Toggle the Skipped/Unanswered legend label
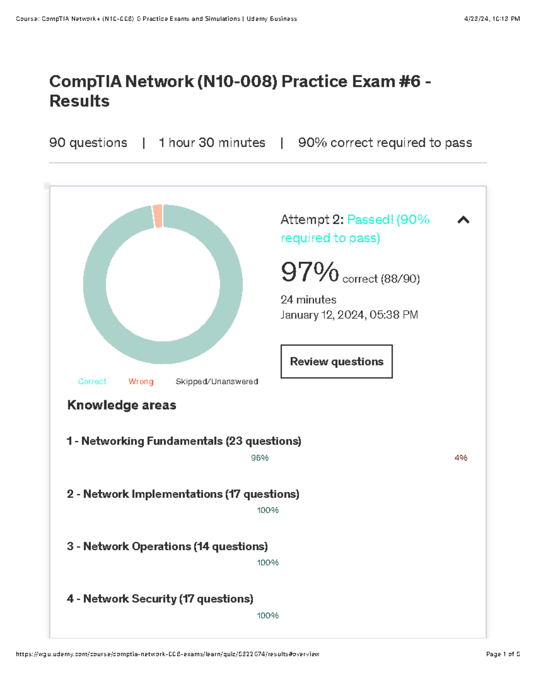 [218, 381]
